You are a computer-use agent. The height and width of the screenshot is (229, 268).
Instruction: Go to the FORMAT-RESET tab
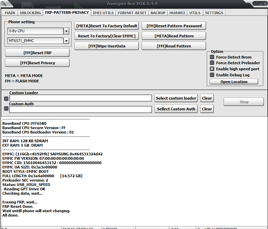pyautogui.click(x=132, y=13)
